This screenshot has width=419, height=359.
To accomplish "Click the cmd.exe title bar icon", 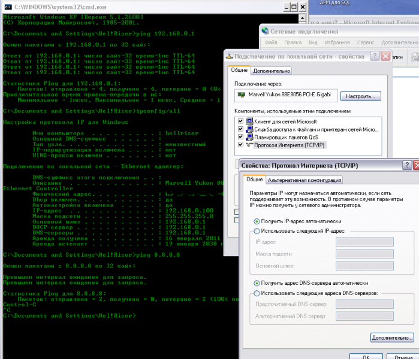I will point(8,7).
